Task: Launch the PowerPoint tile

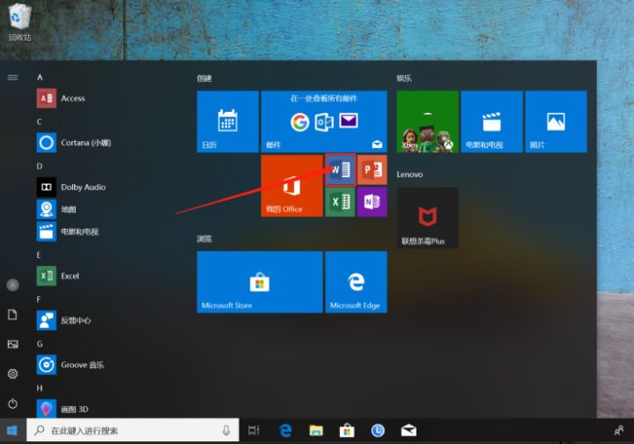Action: pyautogui.click(x=372, y=169)
